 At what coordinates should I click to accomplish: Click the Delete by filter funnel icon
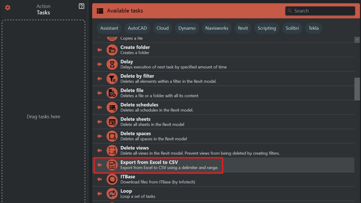[112, 79]
